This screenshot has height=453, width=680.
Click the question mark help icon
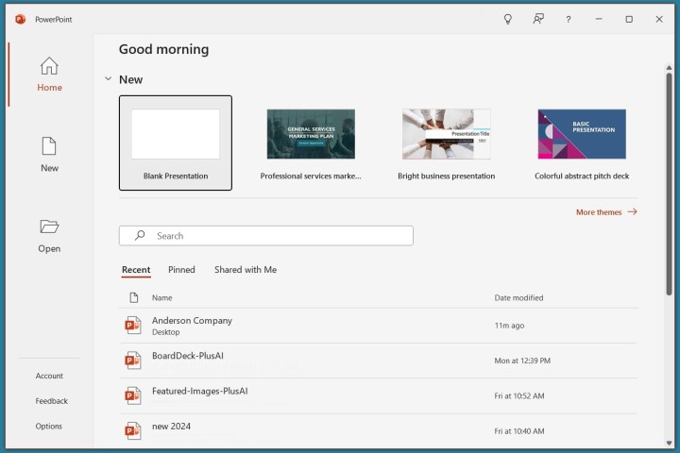click(568, 19)
